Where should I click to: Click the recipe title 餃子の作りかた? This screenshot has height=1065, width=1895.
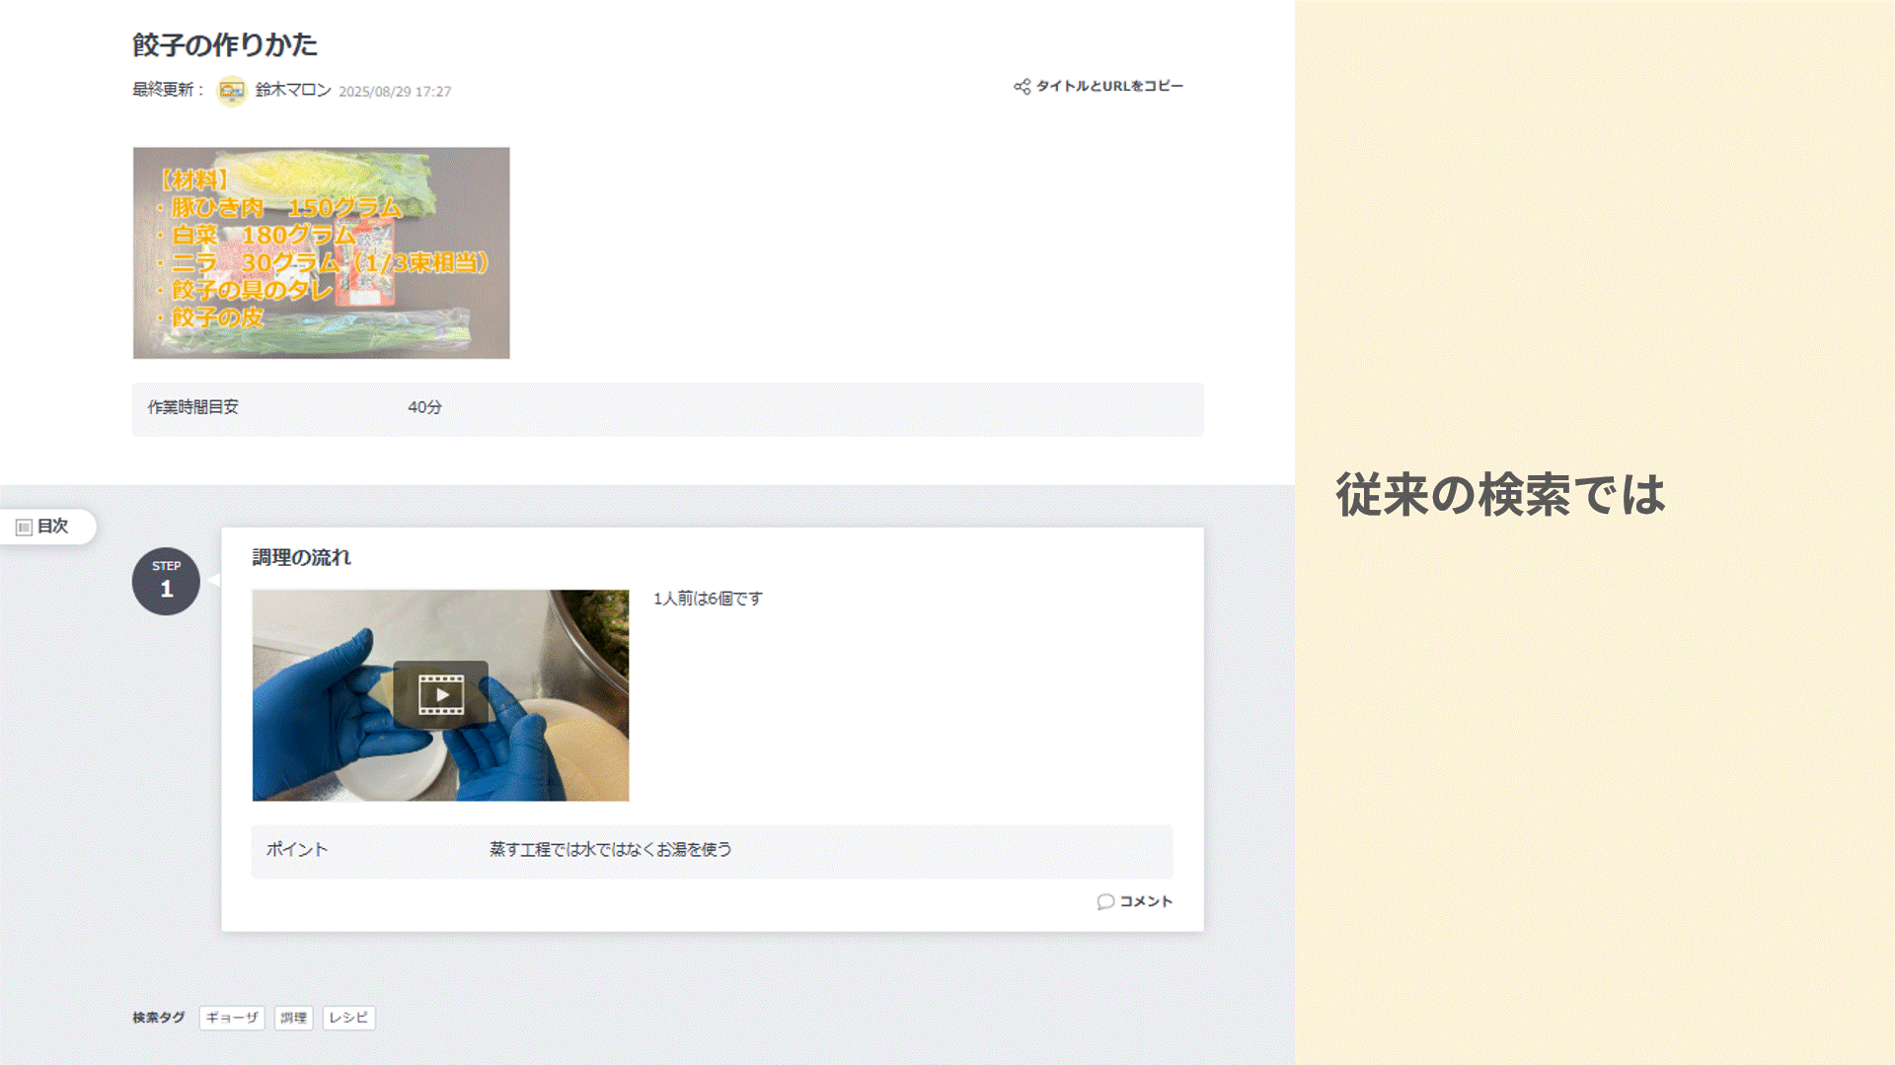click(225, 44)
